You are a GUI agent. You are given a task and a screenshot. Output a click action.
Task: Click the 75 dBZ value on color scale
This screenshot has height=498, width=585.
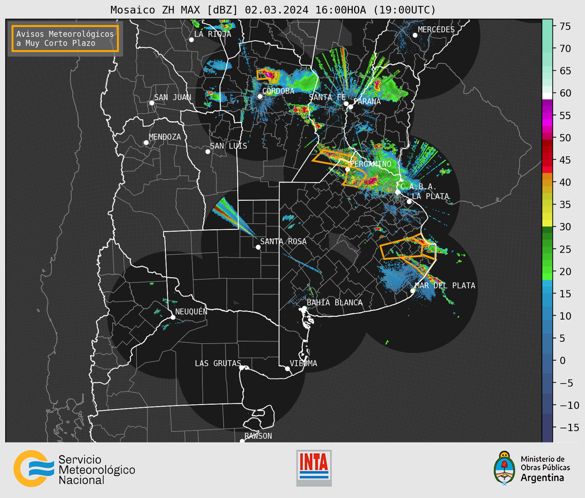coord(565,26)
